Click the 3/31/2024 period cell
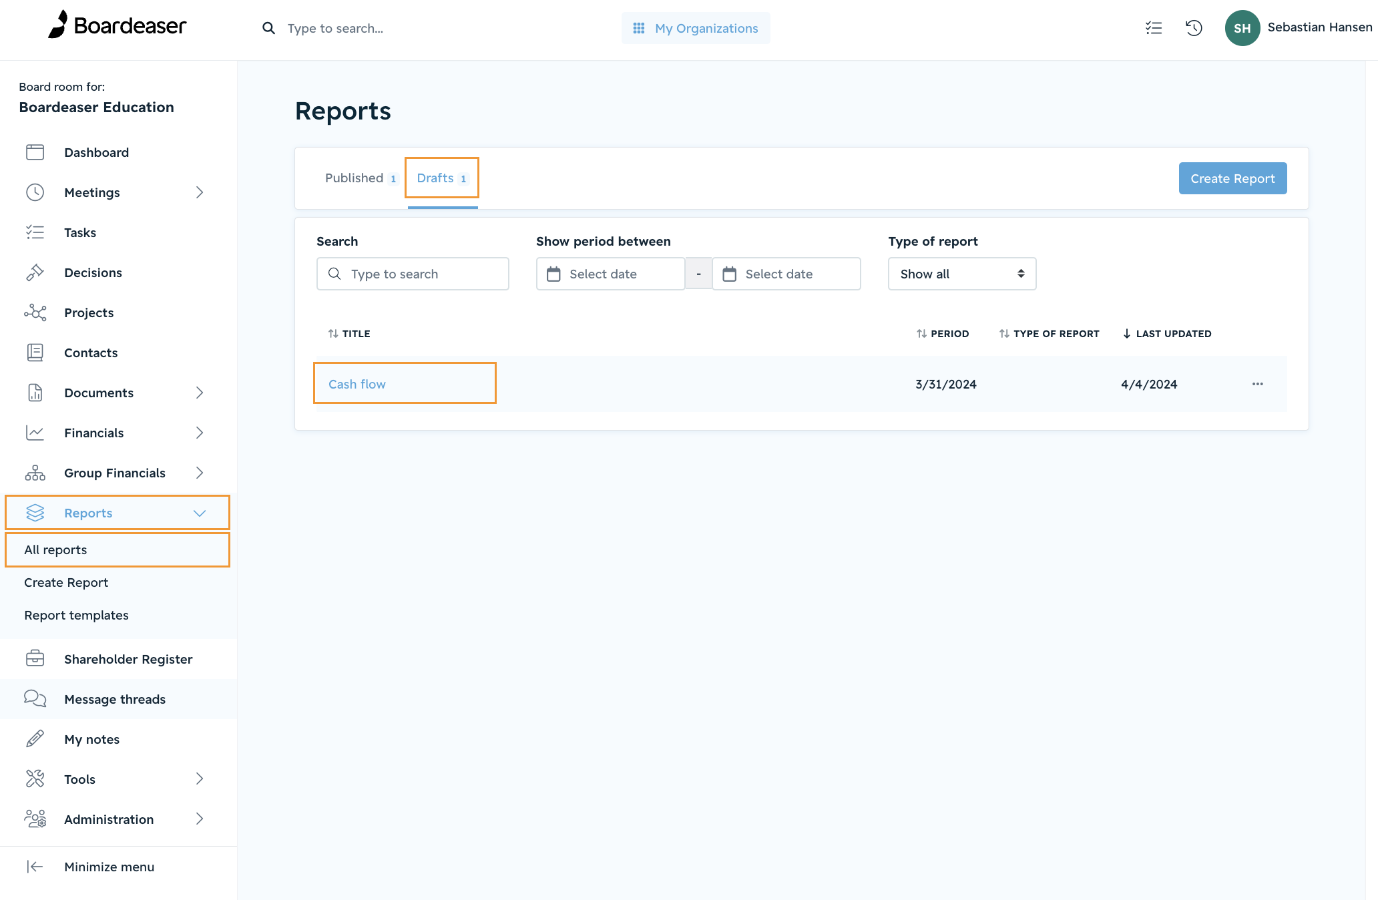 [946, 384]
